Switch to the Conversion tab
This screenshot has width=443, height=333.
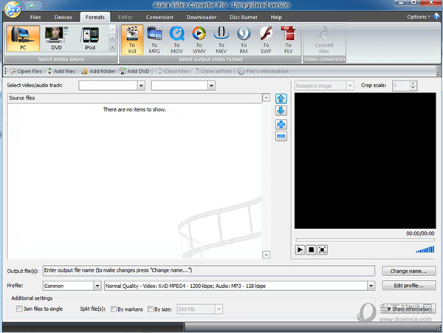159,17
